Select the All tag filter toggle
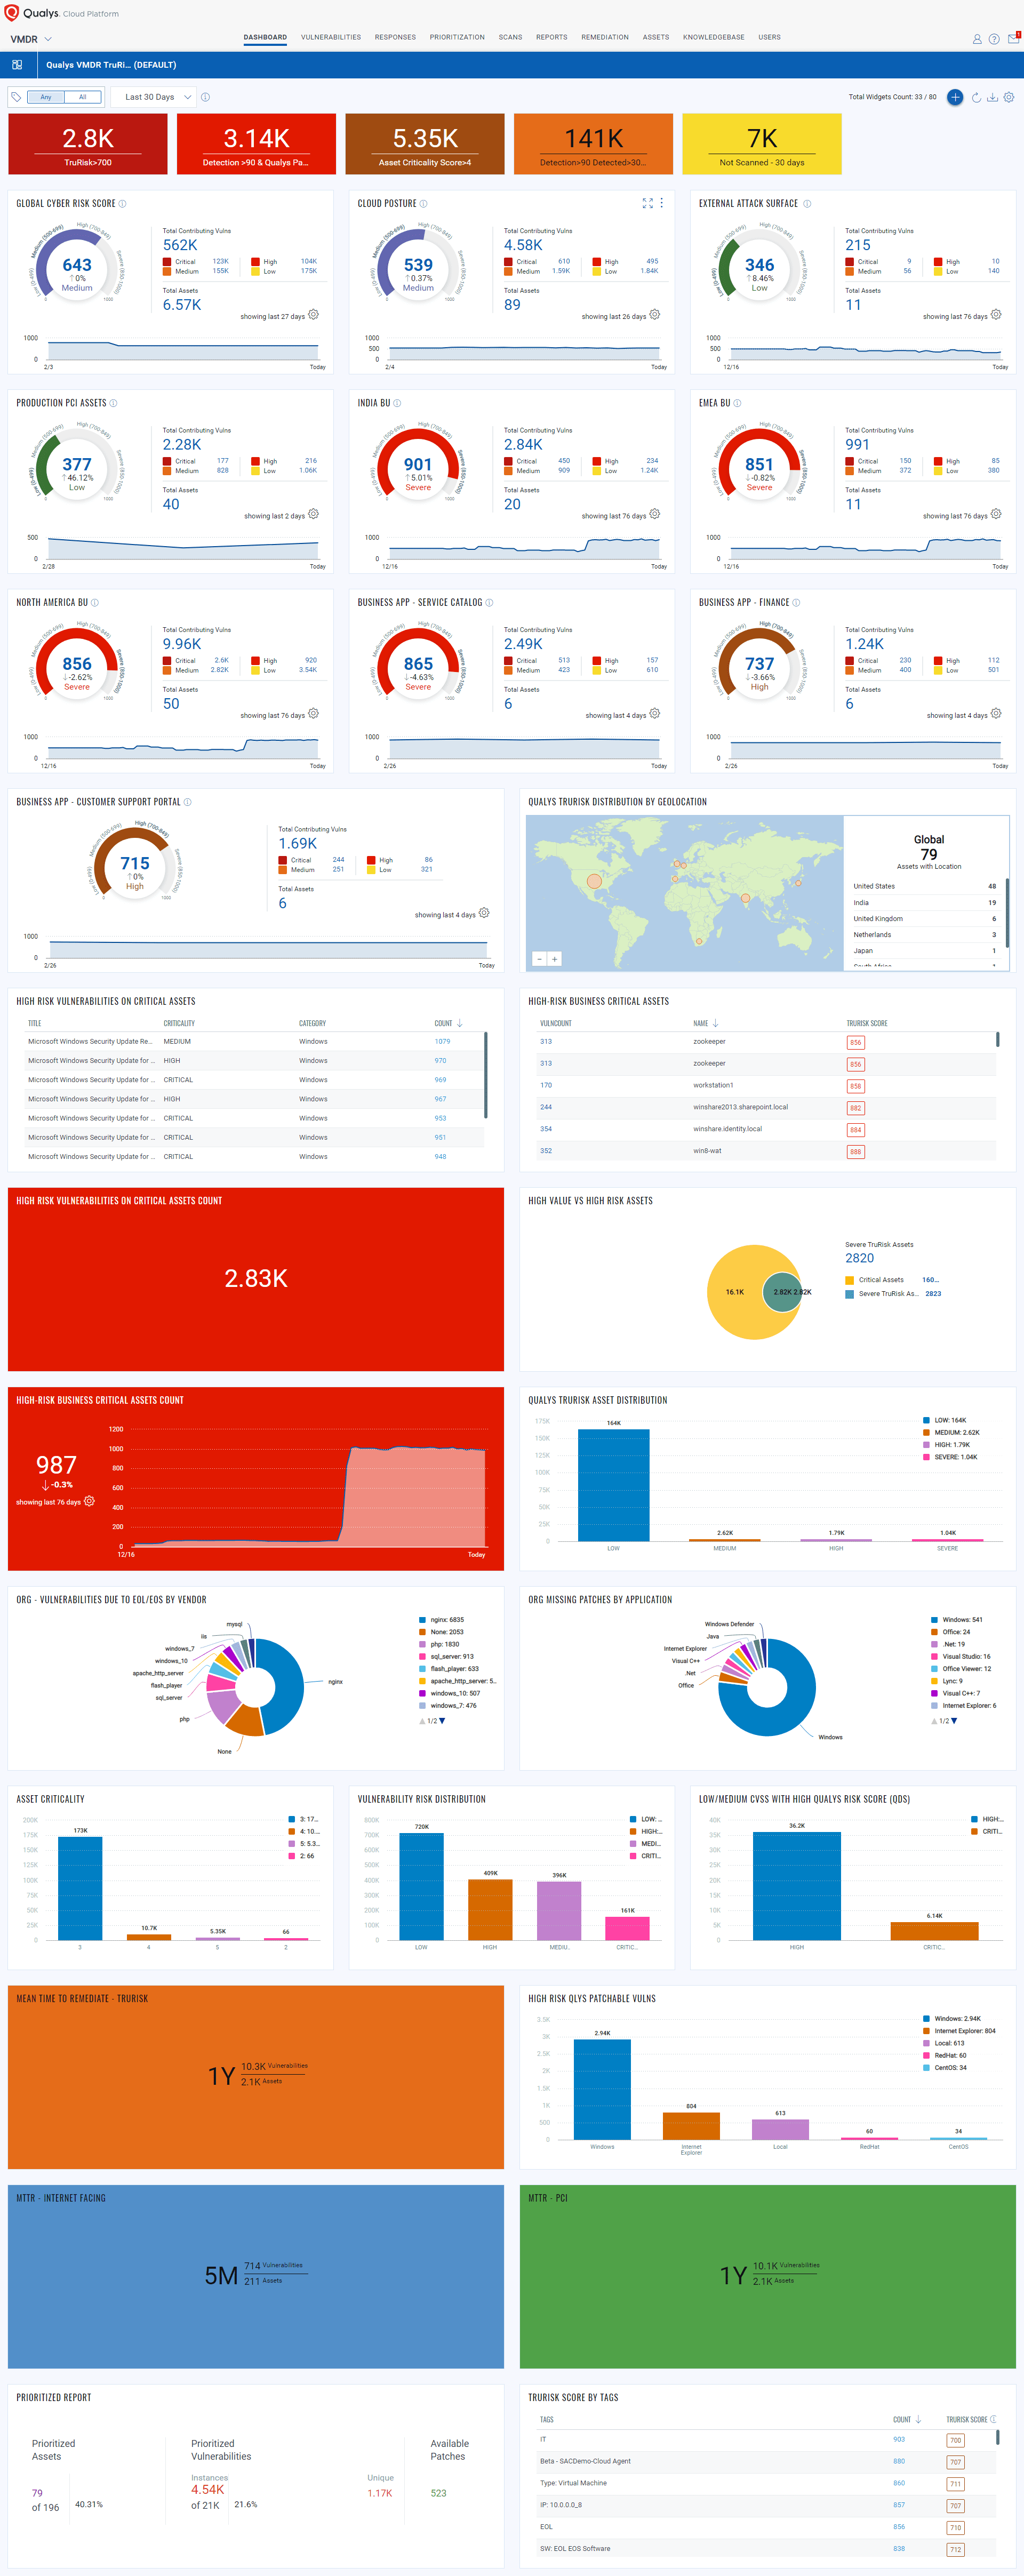 click(x=82, y=97)
